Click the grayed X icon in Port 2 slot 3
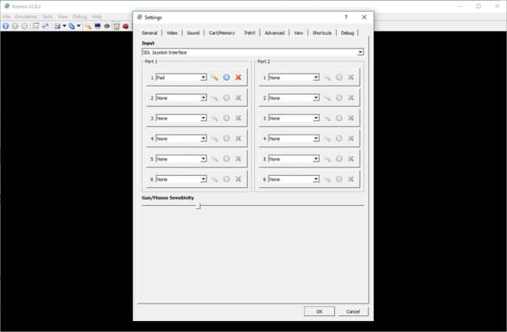 (x=351, y=118)
